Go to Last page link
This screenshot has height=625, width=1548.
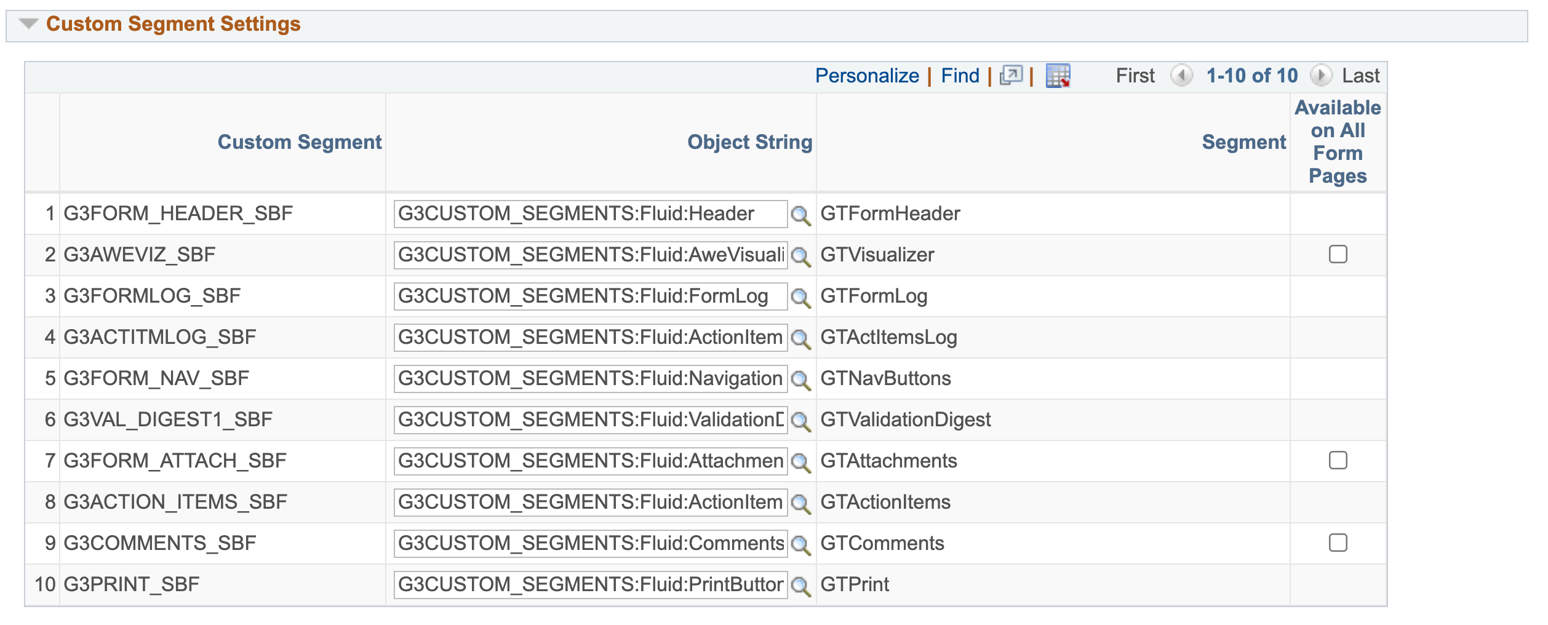pos(1361,76)
